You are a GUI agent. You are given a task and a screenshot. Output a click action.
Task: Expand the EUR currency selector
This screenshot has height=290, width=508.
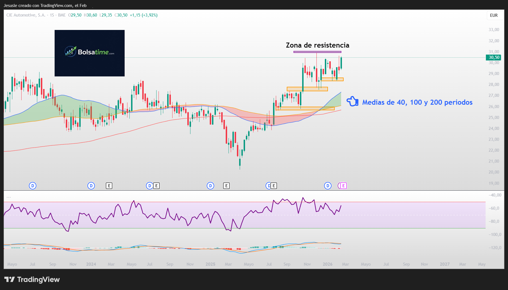[494, 15]
